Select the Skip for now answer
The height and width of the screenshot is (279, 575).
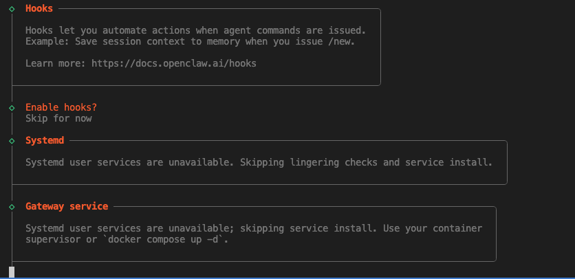pyautogui.click(x=58, y=118)
